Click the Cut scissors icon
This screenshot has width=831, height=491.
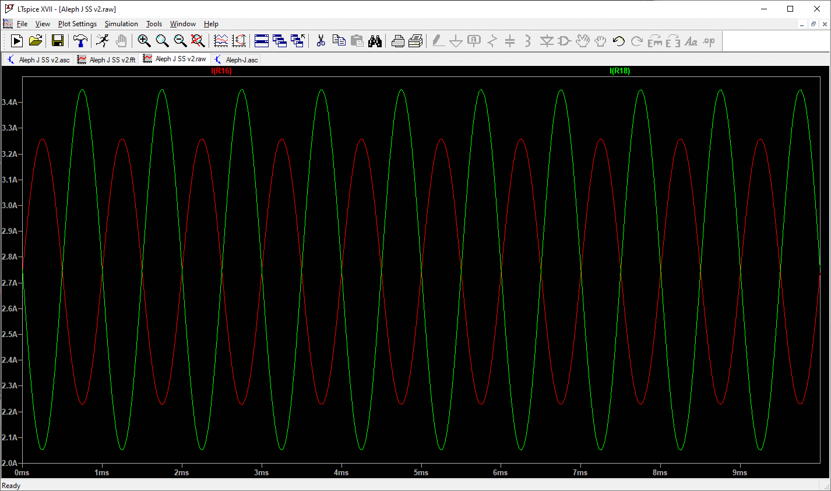click(x=321, y=41)
